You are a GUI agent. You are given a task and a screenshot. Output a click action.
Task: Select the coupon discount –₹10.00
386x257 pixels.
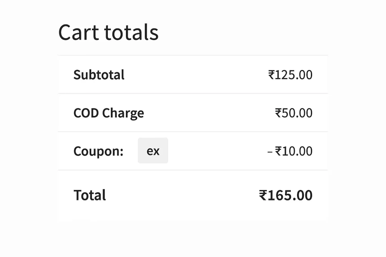point(289,151)
